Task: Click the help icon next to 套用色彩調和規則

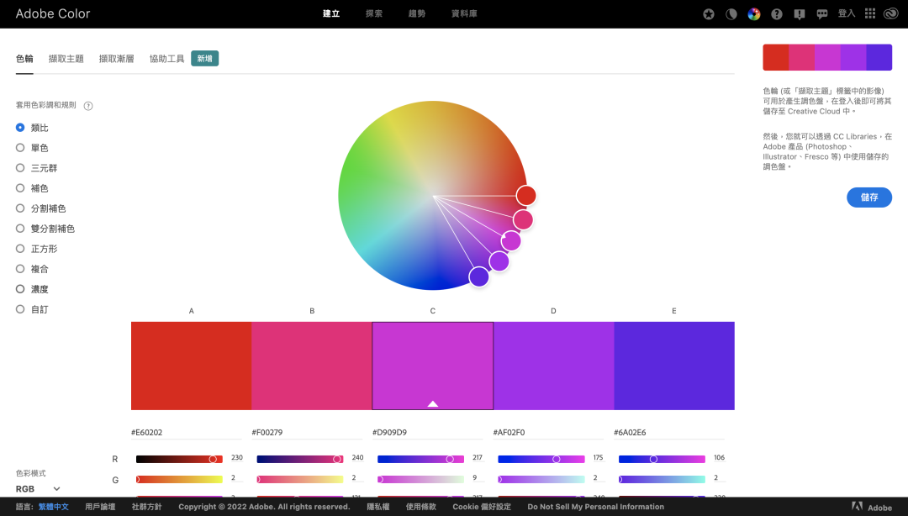Action: (88, 105)
